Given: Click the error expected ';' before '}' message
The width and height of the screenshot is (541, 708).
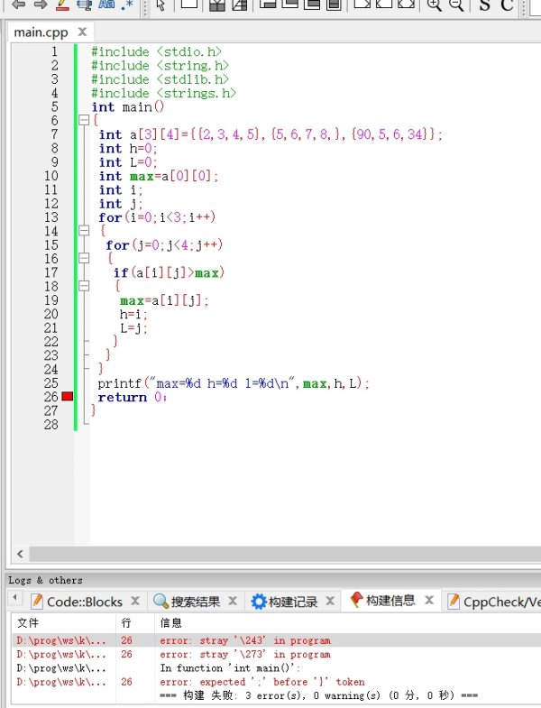Looking at the screenshot, I should point(261,682).
